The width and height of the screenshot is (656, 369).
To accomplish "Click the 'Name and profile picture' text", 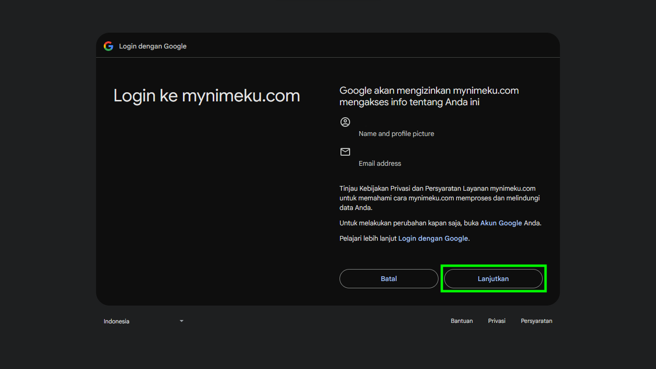I will (396, 134).
